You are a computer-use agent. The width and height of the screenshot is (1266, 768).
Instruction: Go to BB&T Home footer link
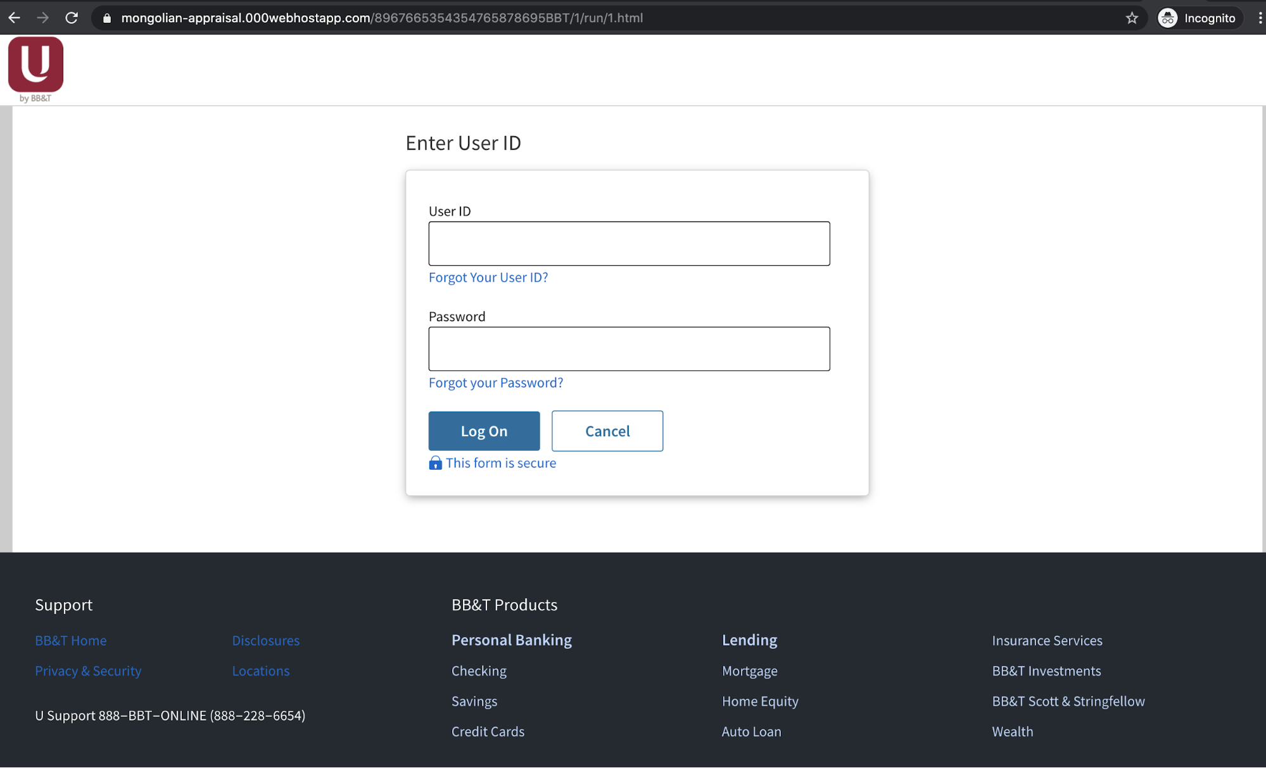(x=71, y=640)
